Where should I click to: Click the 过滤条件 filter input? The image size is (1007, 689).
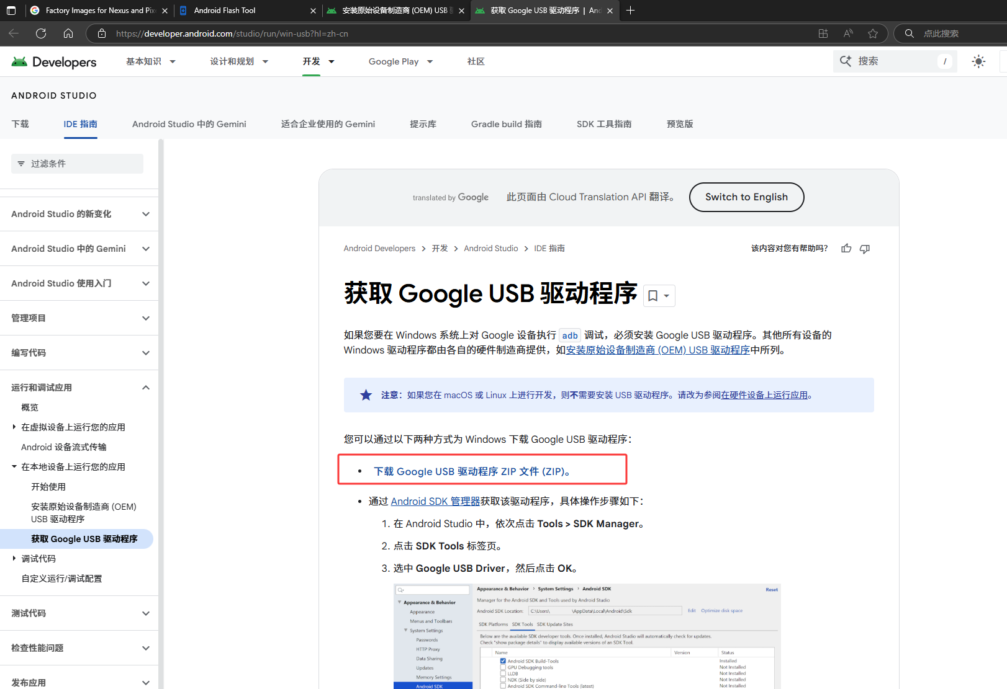77,164
